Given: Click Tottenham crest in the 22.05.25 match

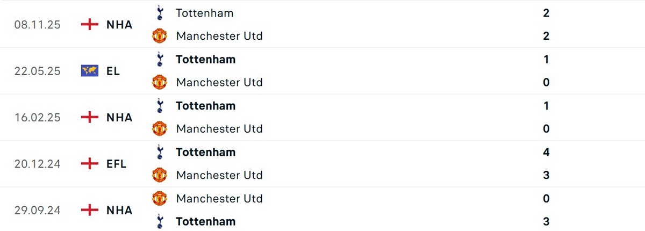Looking at the screenshot, I should click(x=159, y=59).
